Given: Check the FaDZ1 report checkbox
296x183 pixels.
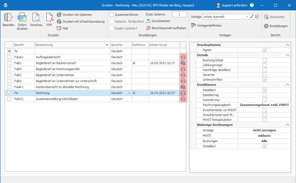Looking at the screenshot, I should (x=9, y=99).
